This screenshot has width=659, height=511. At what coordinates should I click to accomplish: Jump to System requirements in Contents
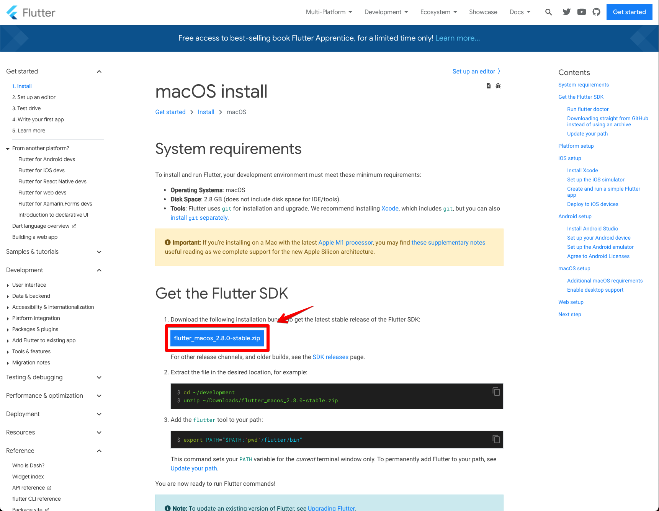584,85
